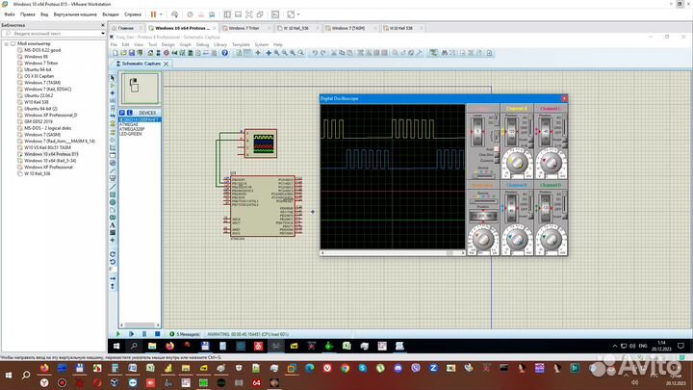Click the 5 Message(s) status button

pos(190,334)
